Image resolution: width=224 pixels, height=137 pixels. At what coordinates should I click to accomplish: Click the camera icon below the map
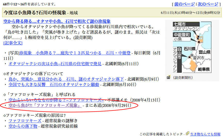[x=168, y=77]
